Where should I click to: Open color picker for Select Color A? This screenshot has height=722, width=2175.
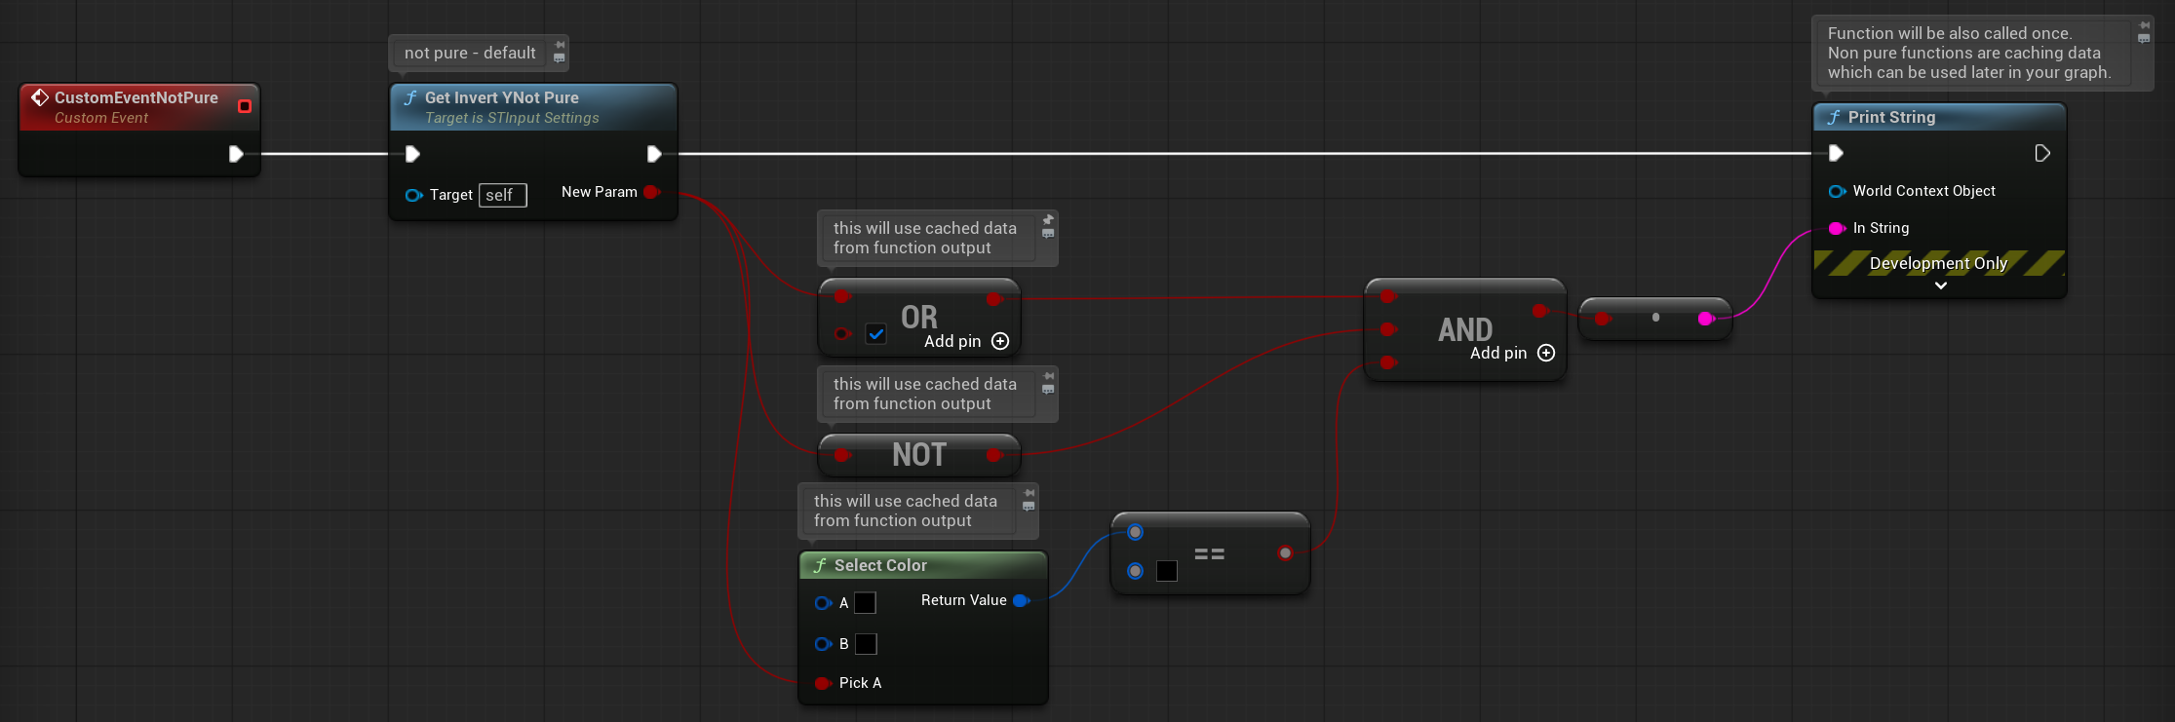[x=865, y=603]
